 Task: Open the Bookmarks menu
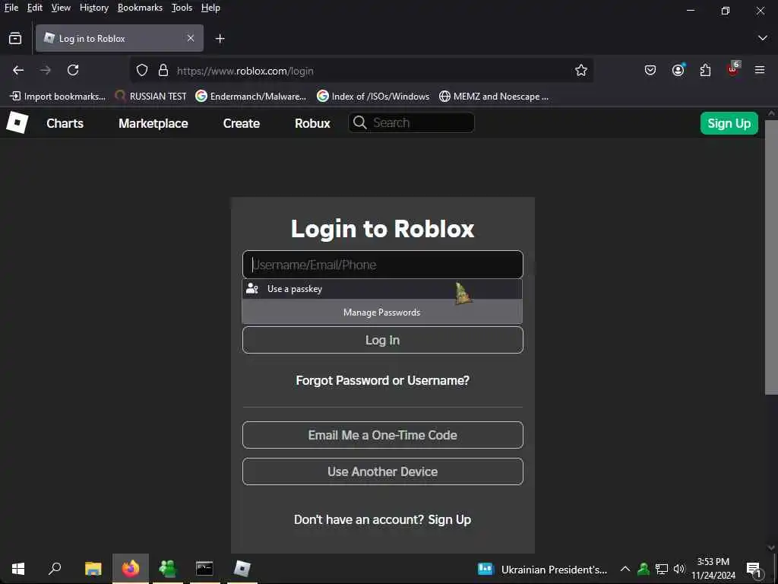[x=140, y=8]
